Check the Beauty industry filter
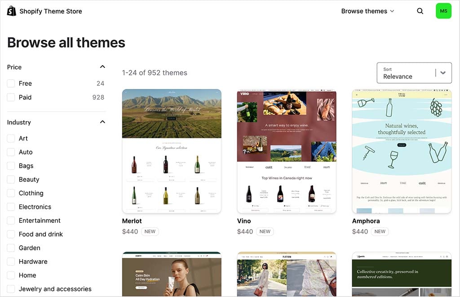The image size is (460, 297). pyautogui.click(x=11, y=180)
